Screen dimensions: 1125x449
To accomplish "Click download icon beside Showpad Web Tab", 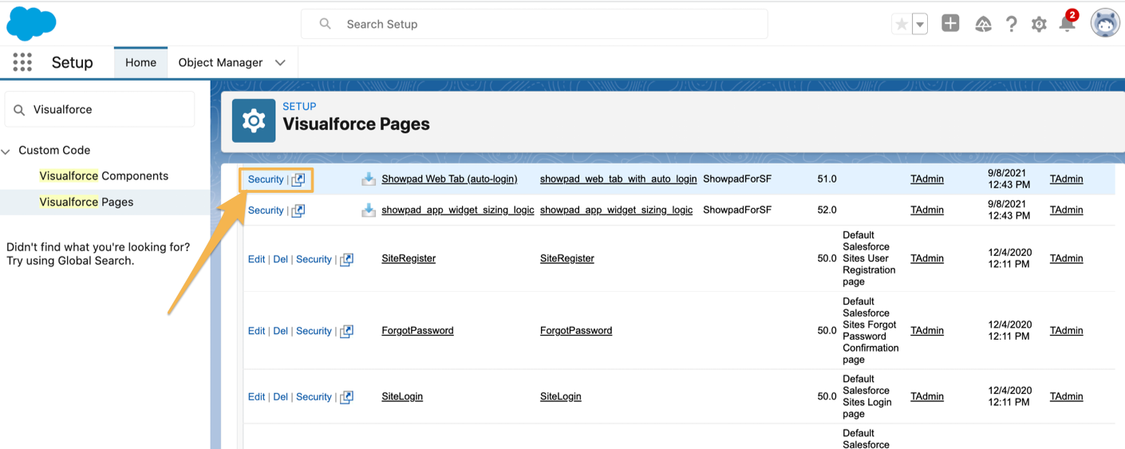I will pos(369,179).
